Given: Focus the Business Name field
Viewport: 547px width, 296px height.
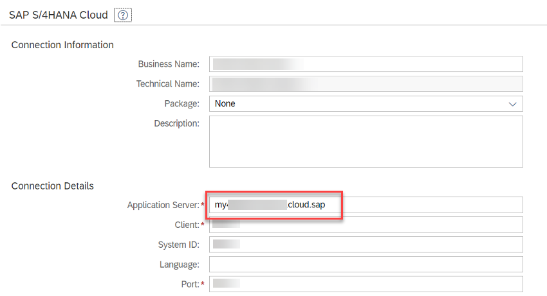Looking at the screenshot, I should 366,64.
